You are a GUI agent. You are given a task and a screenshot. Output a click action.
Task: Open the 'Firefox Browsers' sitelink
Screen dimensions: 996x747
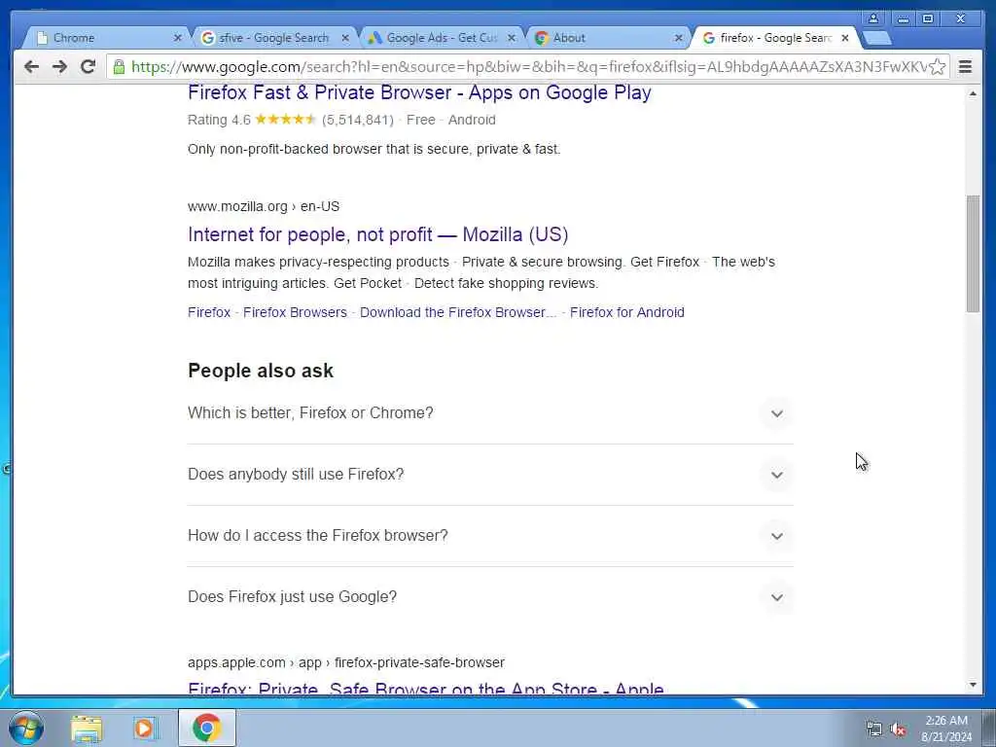click(x=295, y=312)
